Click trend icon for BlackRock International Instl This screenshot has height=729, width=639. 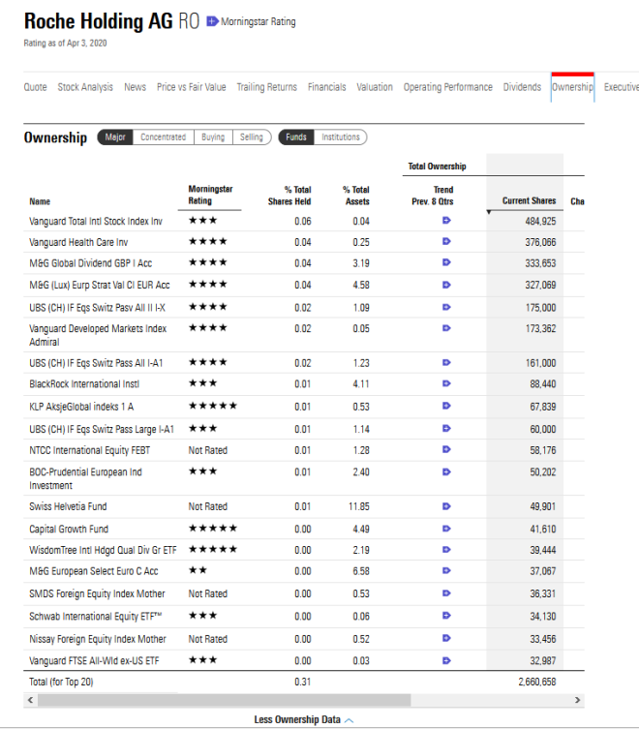click(446, 384)
